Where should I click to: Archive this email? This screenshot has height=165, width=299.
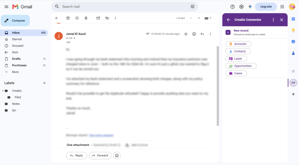click(x=68, y=18)
